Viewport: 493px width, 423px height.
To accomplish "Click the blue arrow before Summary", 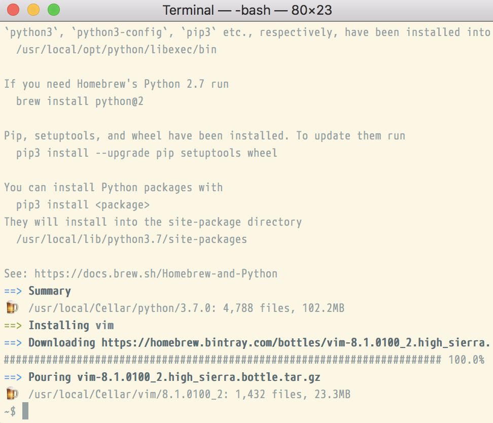I will pyautogui.click(x=13, y=291).
